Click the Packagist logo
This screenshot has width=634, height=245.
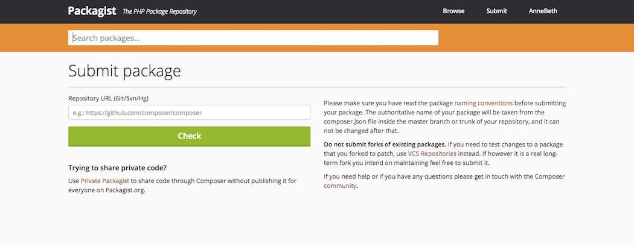(x=92, y=11)
